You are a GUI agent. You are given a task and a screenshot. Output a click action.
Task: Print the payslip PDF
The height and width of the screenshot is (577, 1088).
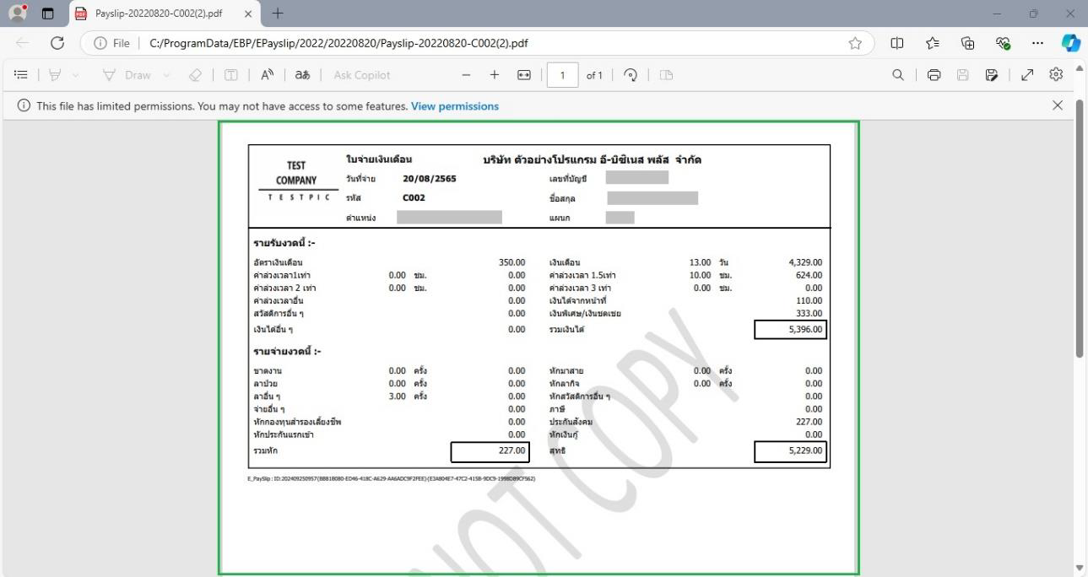tap(934, 75)
